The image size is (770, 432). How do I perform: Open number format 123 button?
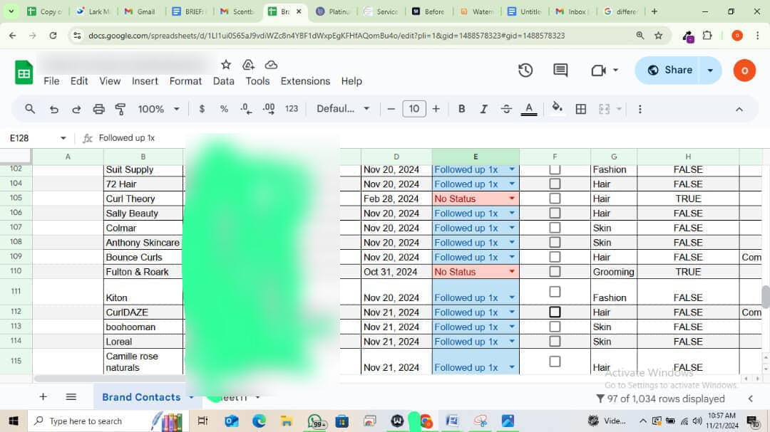(292, 109)
